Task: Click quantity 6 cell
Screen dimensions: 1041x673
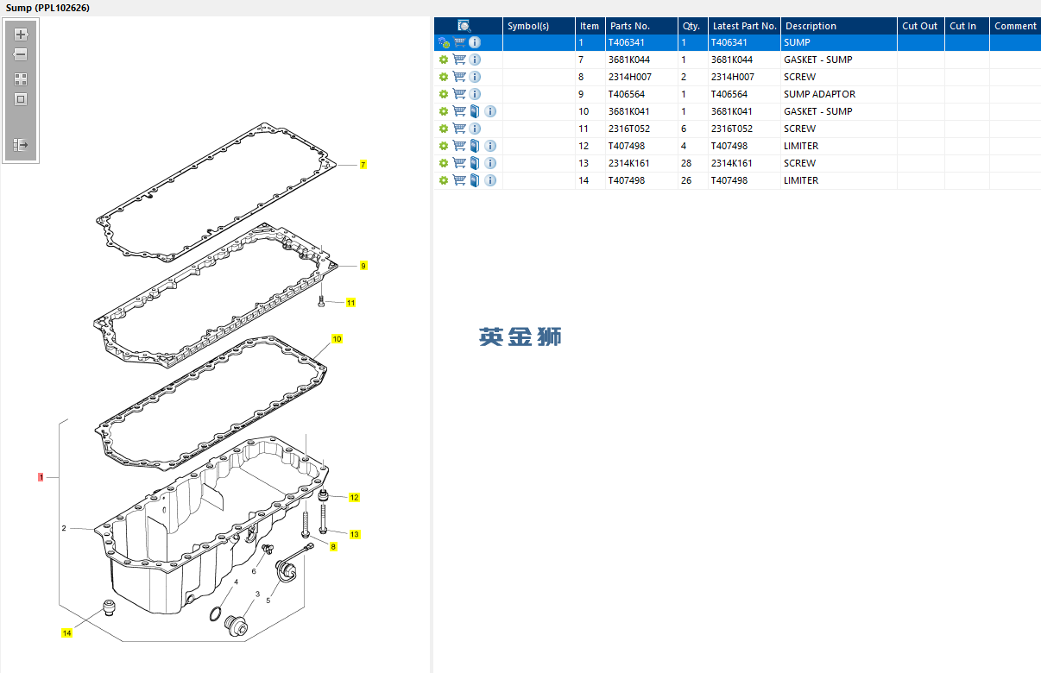Action: click(x=692, y=129)
